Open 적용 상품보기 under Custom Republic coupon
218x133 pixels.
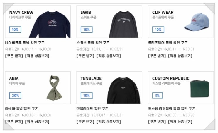[180, 122]
